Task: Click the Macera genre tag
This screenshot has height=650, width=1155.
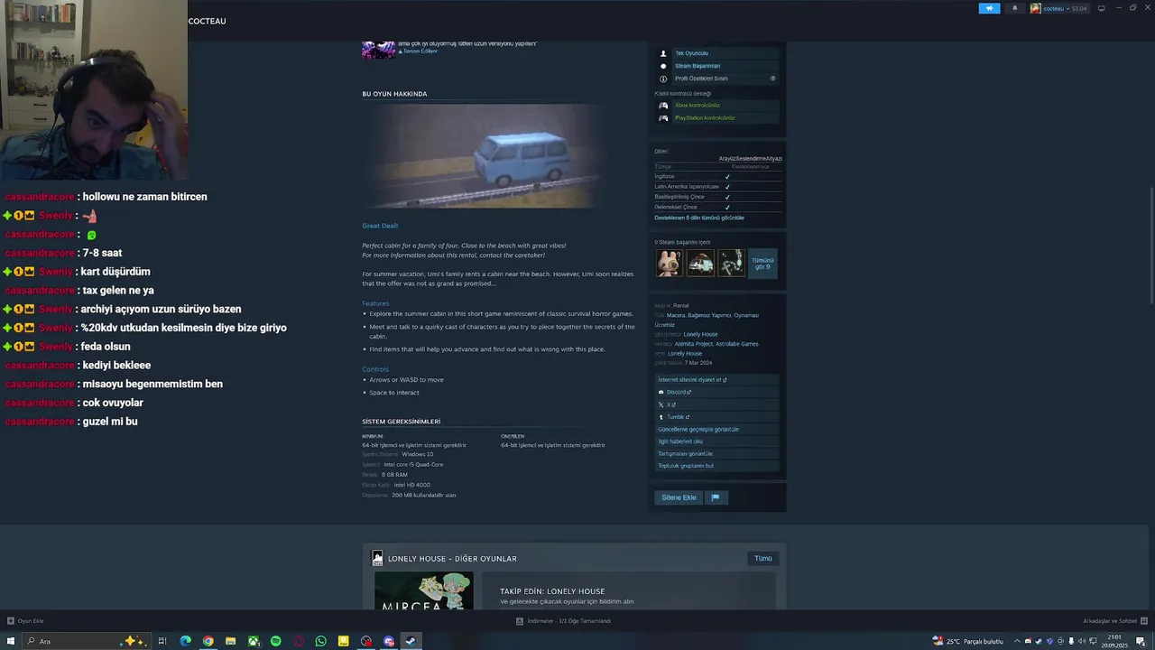Action: (x=675, y=315)
